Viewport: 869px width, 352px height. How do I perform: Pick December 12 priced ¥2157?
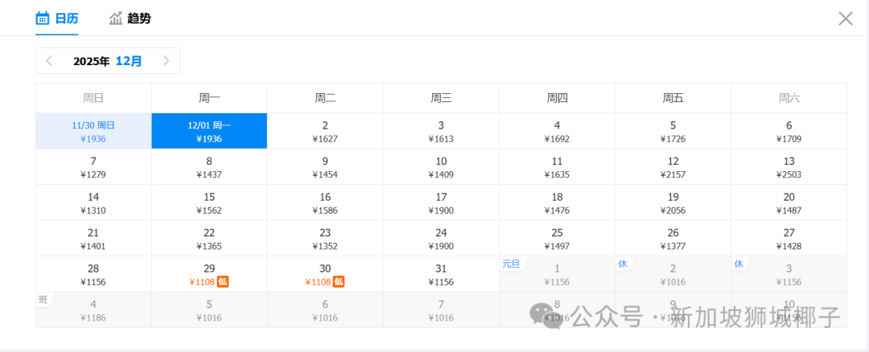673,167
